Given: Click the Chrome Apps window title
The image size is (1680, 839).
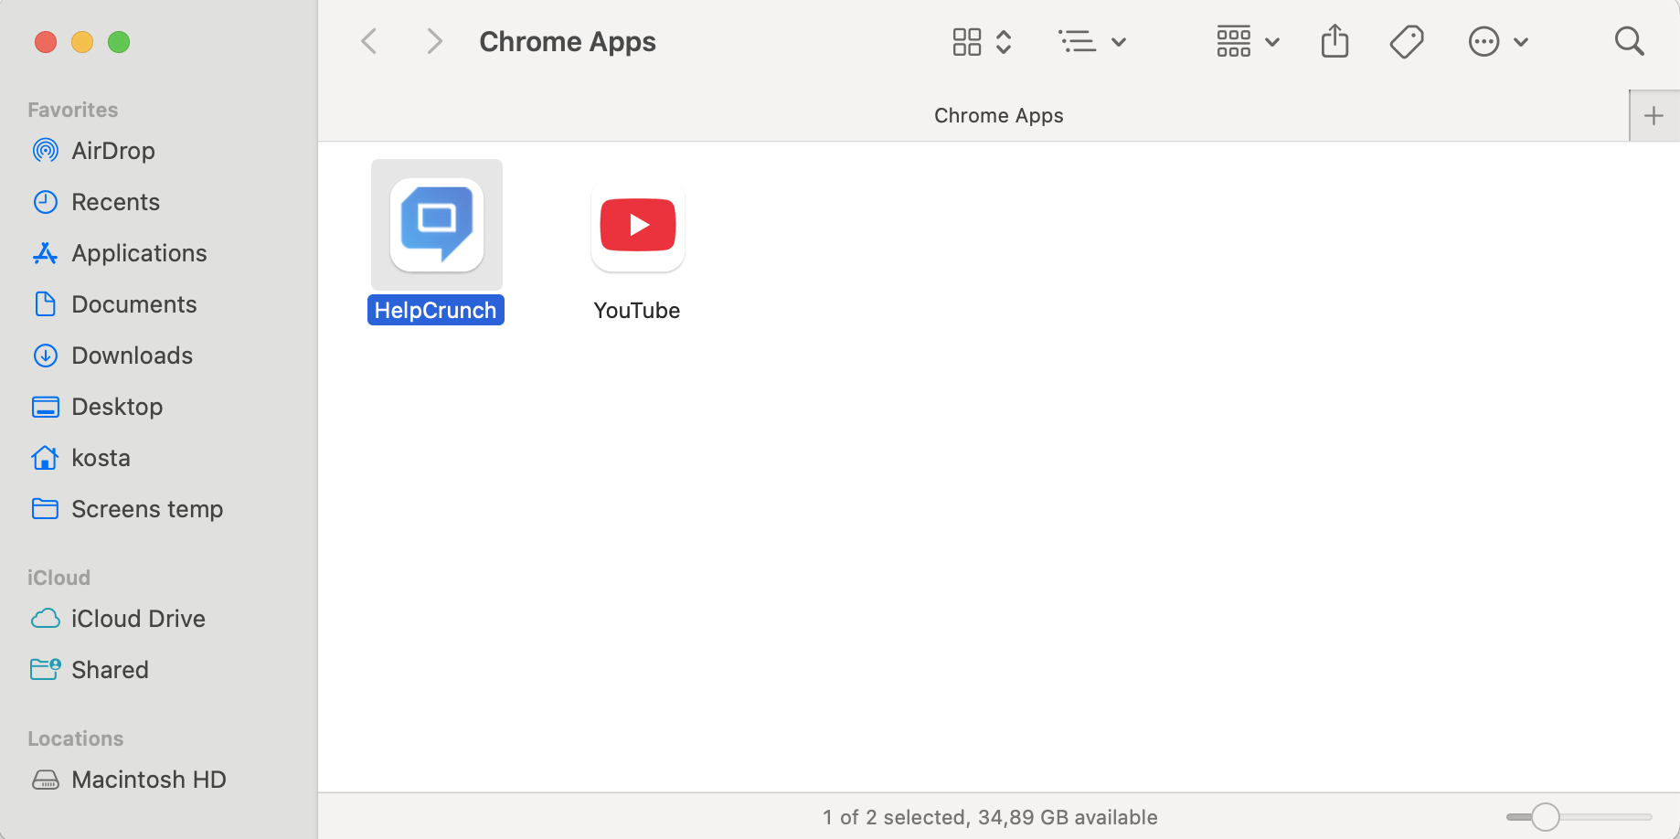Looking at the screenshot, I should coord(568,42).
